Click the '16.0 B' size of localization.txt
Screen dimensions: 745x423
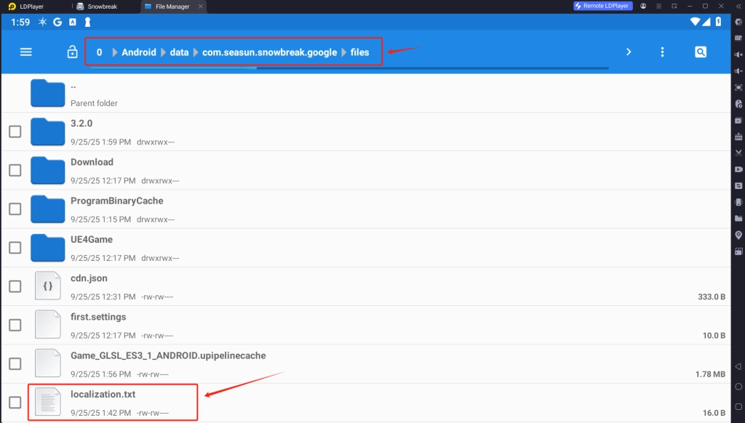714,413
